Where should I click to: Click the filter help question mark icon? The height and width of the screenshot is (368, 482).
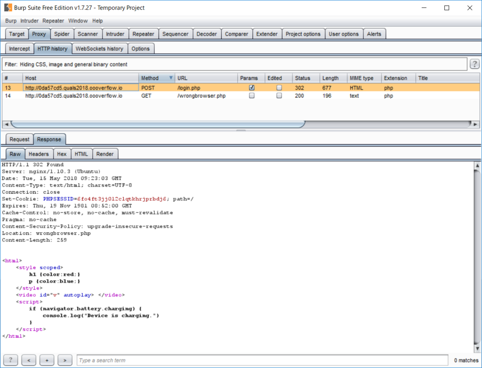tap(474, 64)
